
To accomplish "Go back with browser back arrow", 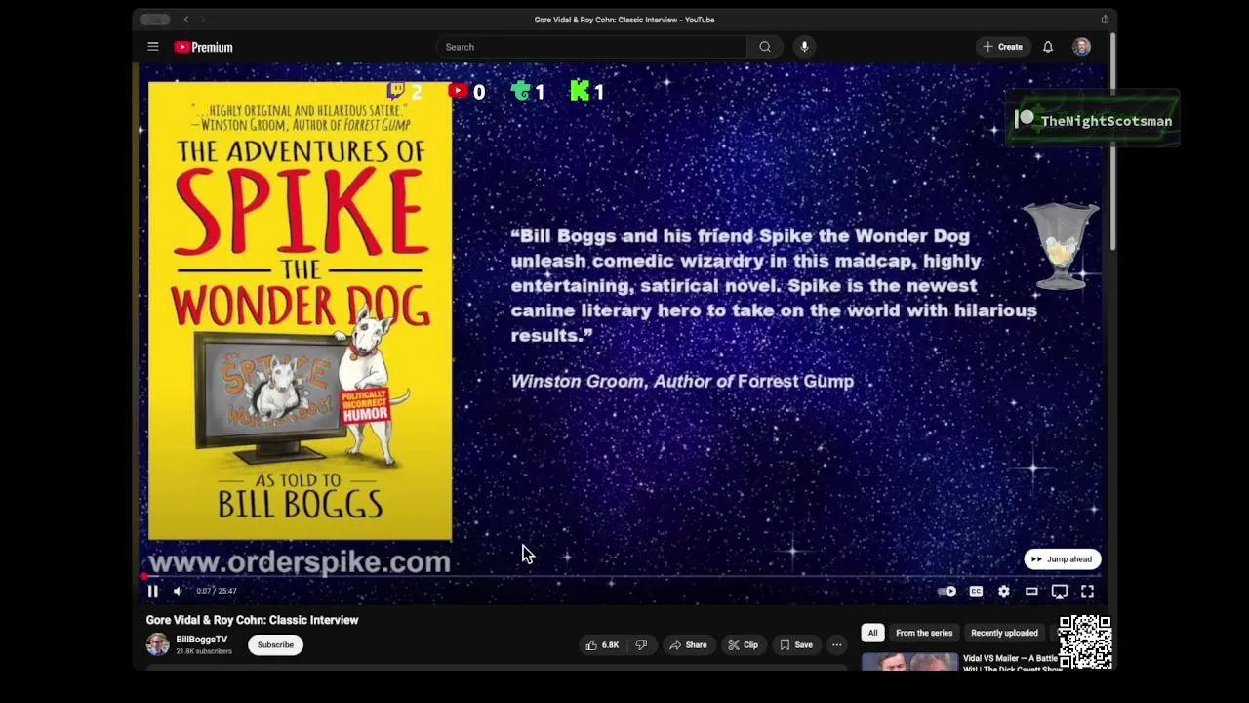I will [186, 20].
